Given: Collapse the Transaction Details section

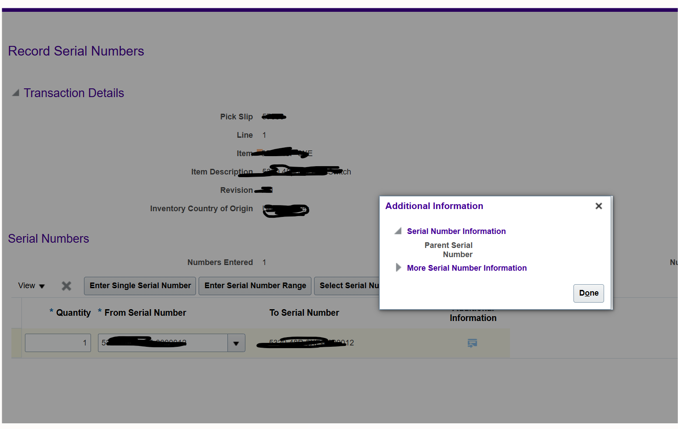Looking at the screenshot, I should 15,92.
